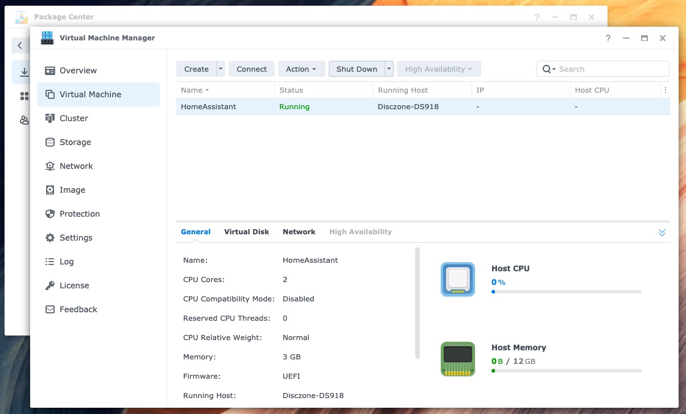Screen dimensions: 686x414
Task: Click the grid icon in Package Center sidebar
Action: (24, 96)
